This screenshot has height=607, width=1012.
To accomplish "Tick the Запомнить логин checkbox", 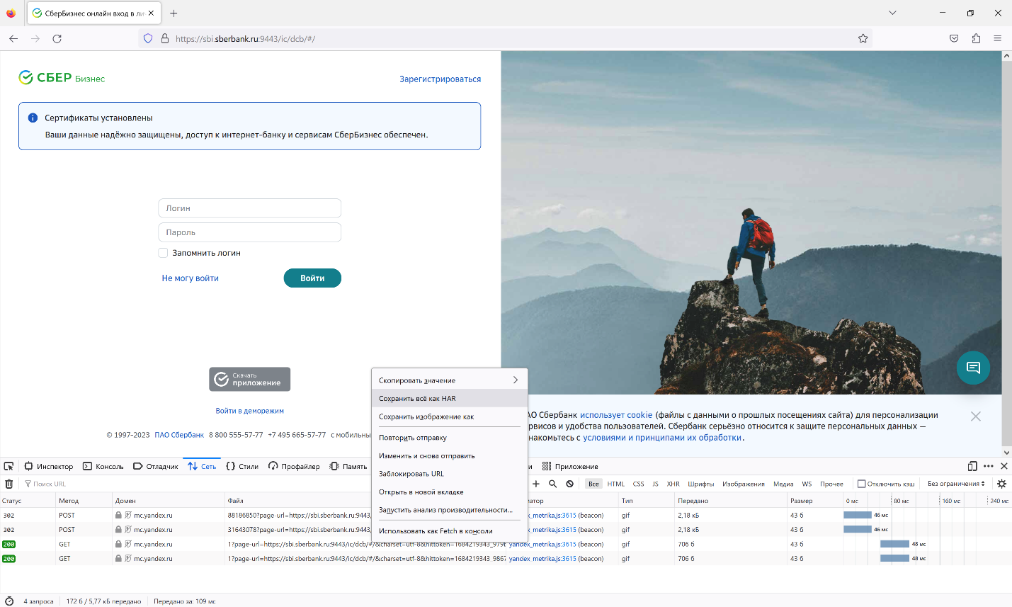I will [163, 253].
